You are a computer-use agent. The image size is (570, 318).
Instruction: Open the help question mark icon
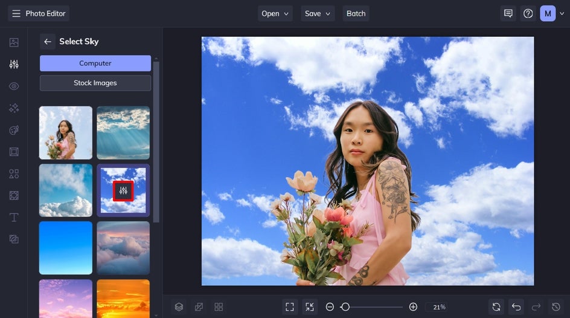tap(528, 13)
